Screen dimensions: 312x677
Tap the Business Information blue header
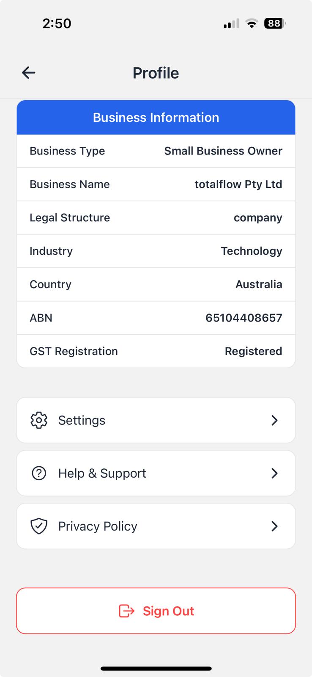coord(156,118)
